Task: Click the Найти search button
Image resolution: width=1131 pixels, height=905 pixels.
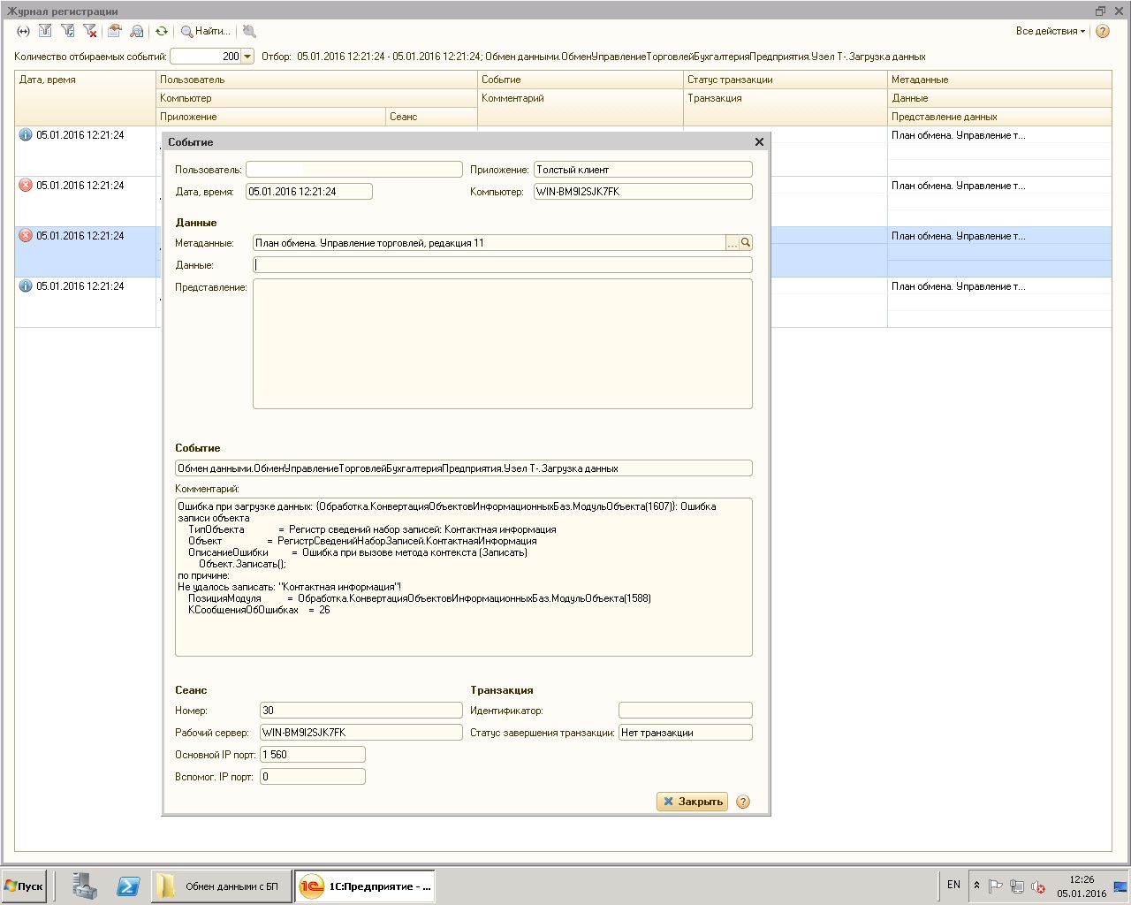Action: point(205,31)
